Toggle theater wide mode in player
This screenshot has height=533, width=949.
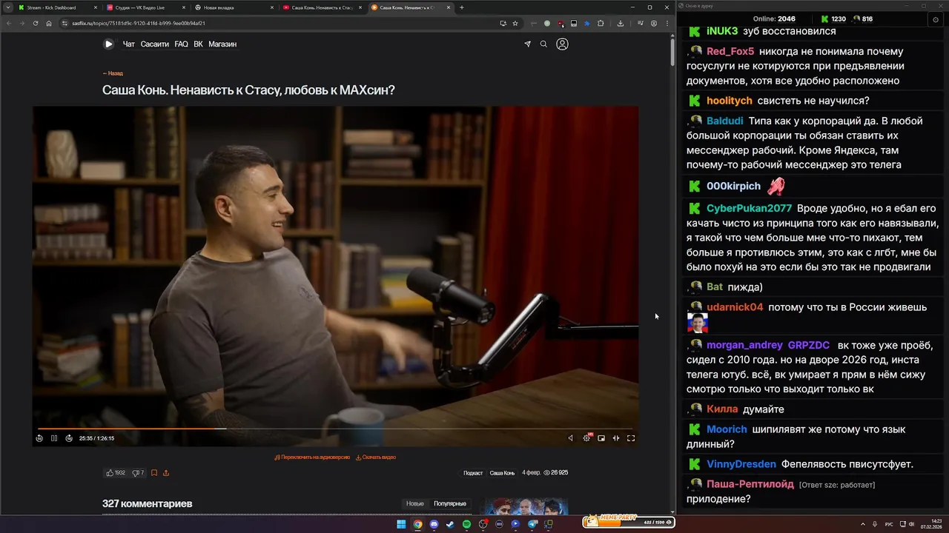(x=616, y=438)
